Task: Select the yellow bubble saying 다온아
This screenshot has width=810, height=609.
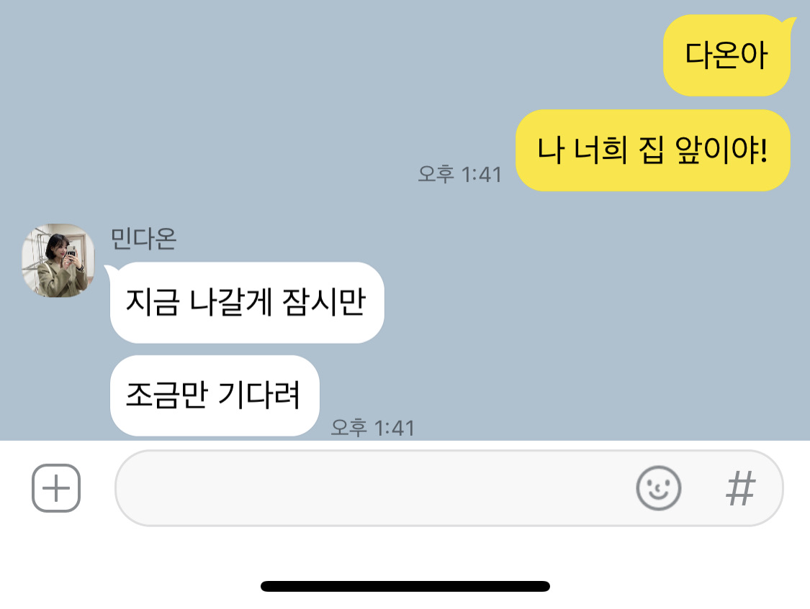Action: pos(726,55)
